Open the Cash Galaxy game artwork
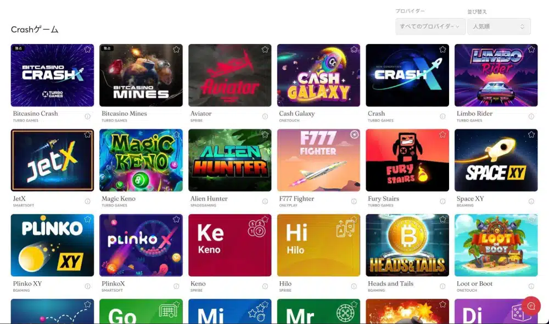Viewport: 549px width, 324px height. (318, 75)
